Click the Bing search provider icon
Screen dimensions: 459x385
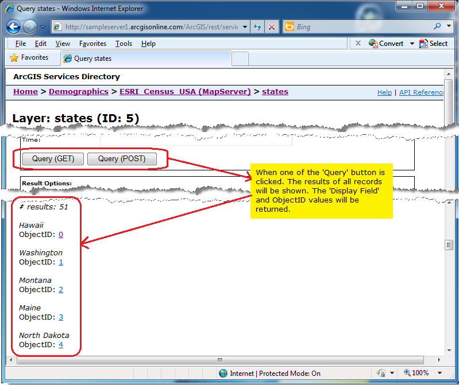pyautogui.click(x=290, y=26)
